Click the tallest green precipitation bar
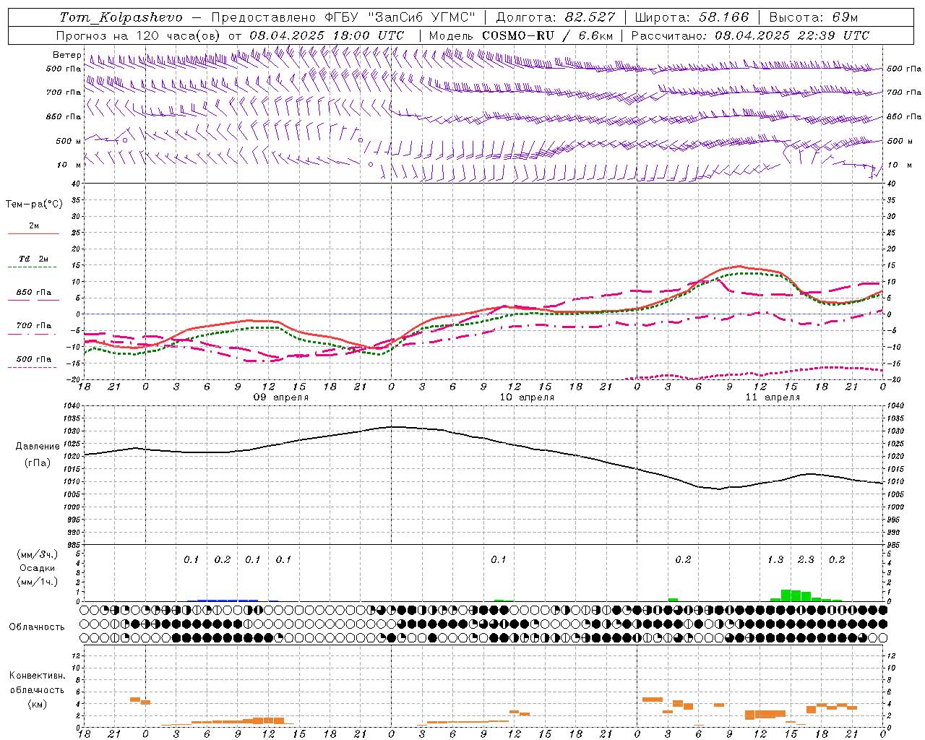 coord(786,595)
